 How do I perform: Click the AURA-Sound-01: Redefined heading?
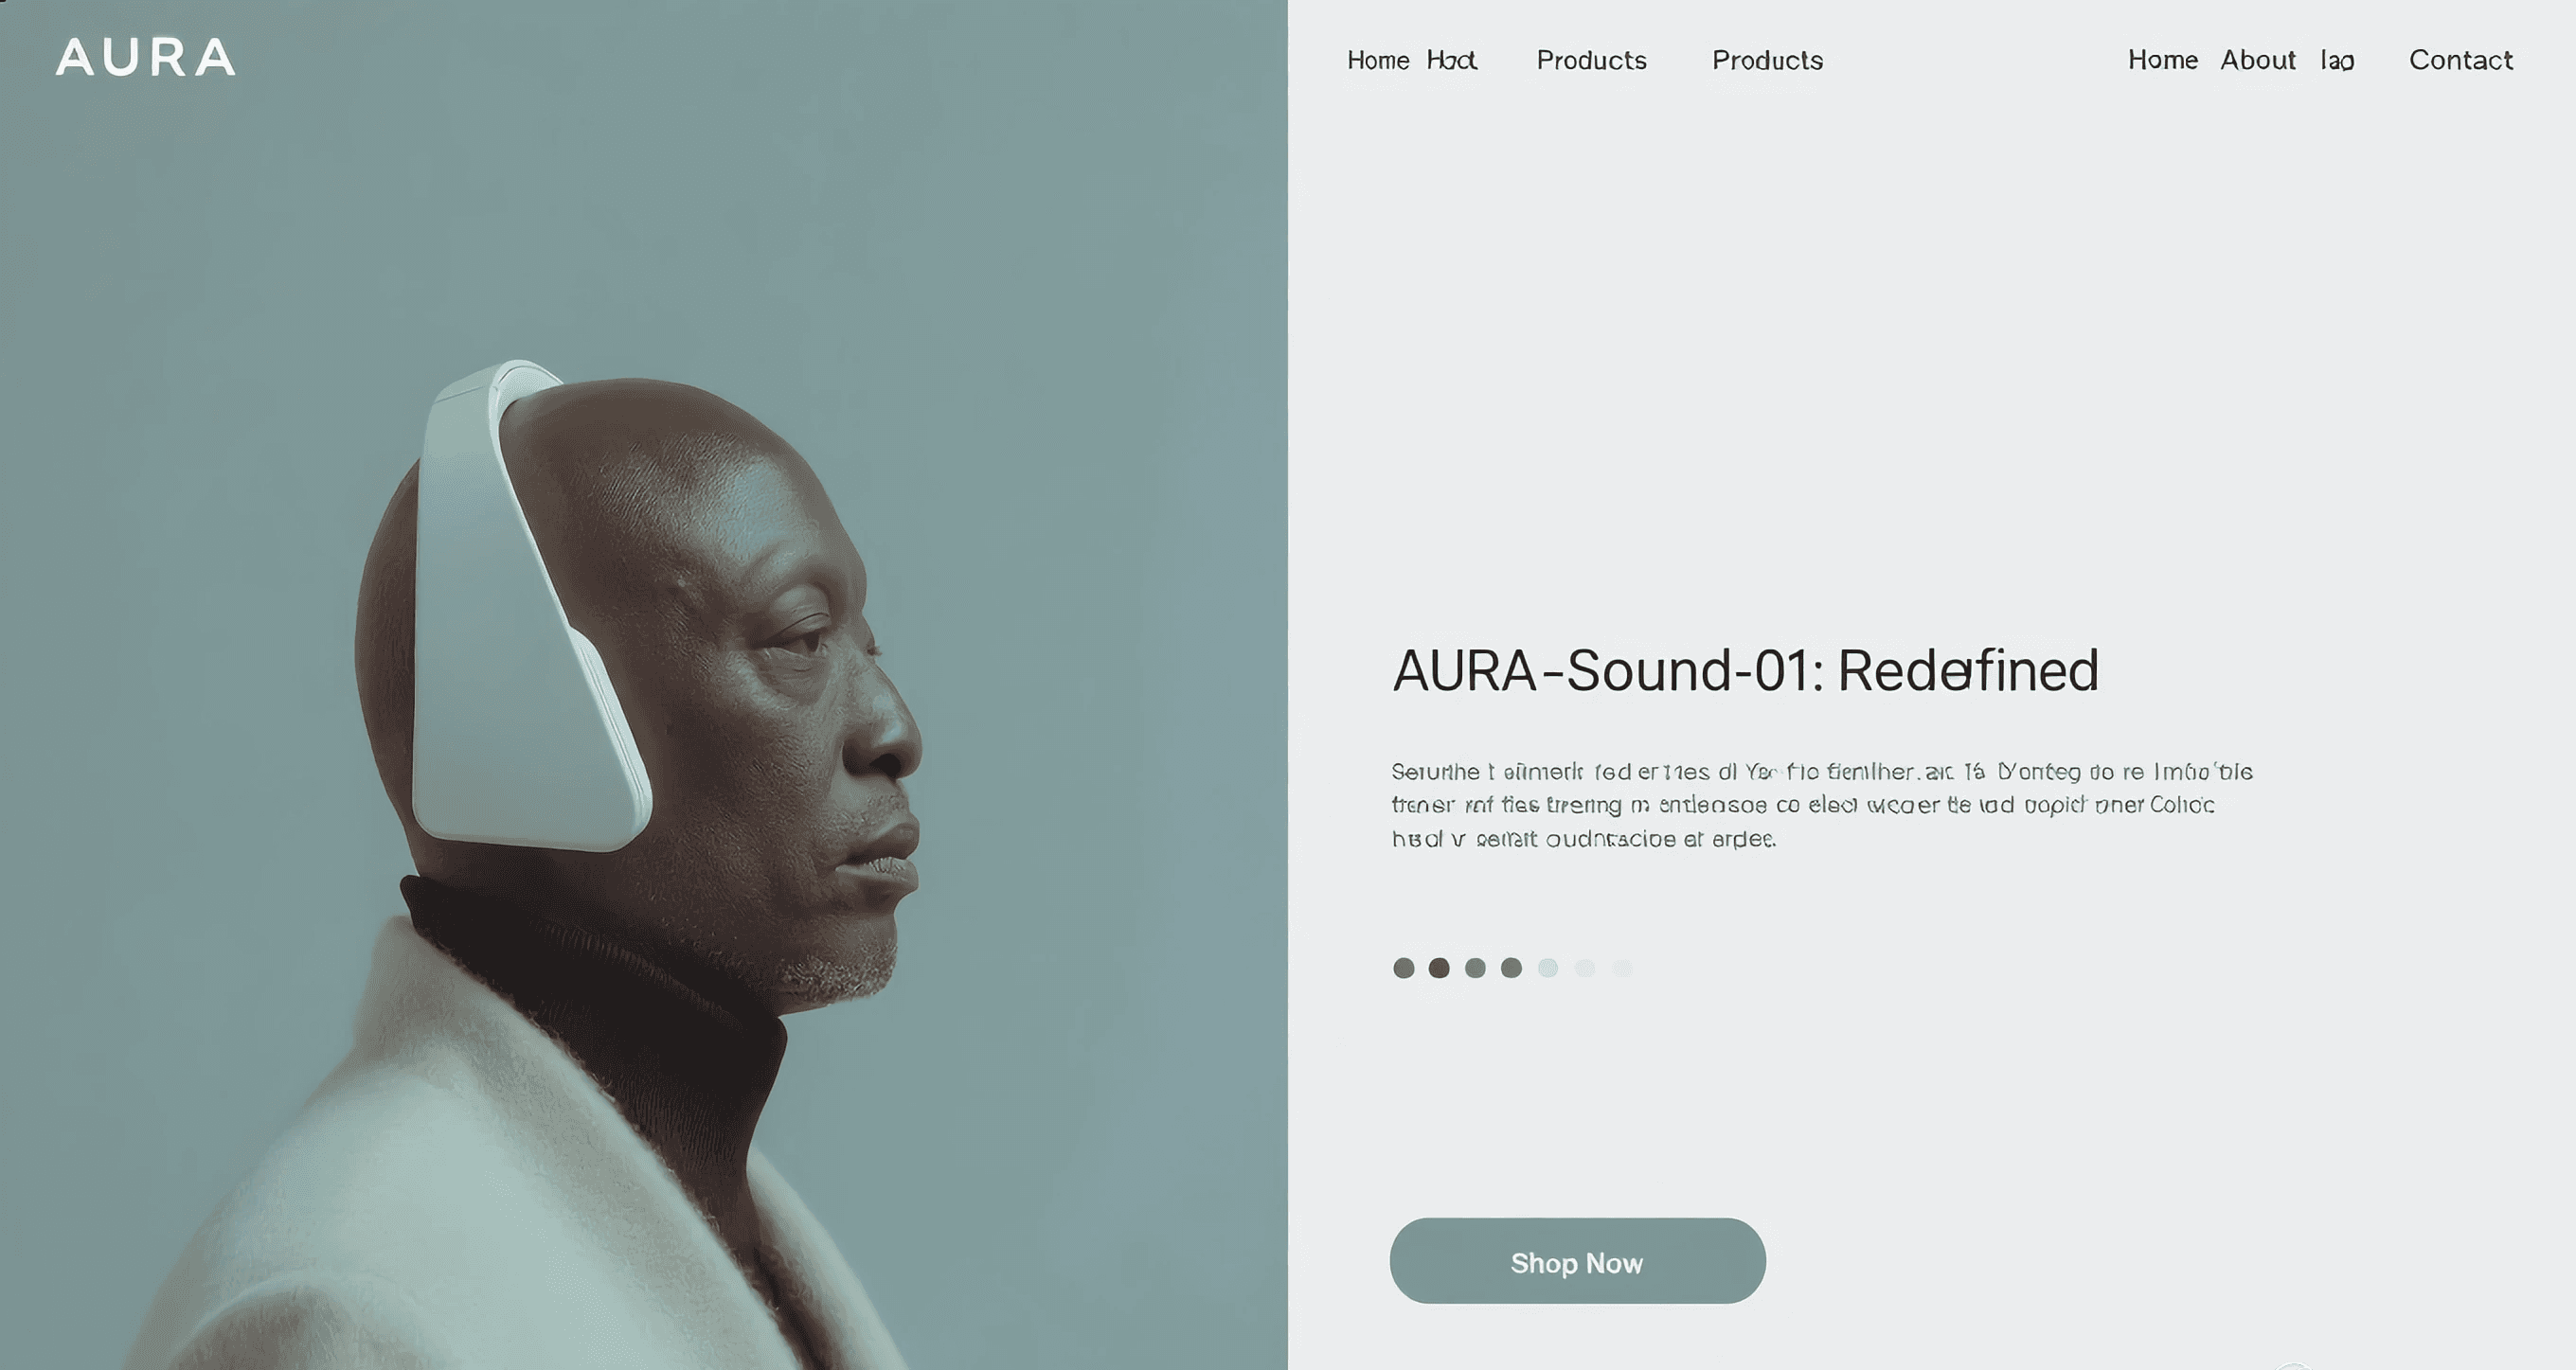[1745, 670]
